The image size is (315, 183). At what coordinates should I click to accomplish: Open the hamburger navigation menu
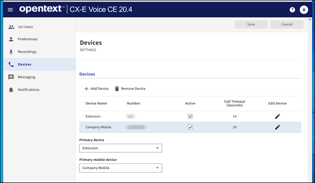10,10
